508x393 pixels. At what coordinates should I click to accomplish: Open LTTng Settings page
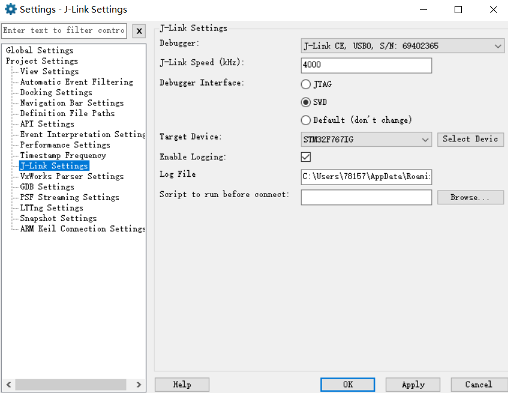52,208
